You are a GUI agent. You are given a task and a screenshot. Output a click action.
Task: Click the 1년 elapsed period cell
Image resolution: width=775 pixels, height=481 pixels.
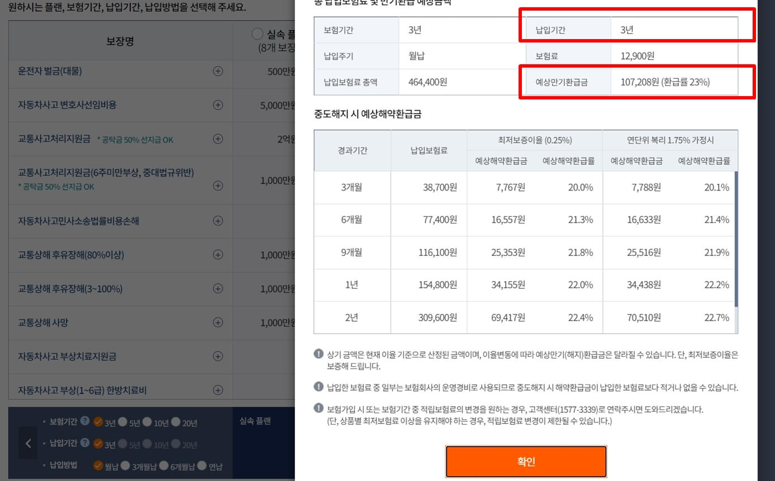click(x=352, y=285)
